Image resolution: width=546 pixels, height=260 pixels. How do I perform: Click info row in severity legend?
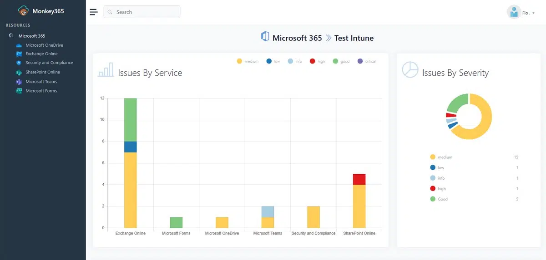click(474, 178)
